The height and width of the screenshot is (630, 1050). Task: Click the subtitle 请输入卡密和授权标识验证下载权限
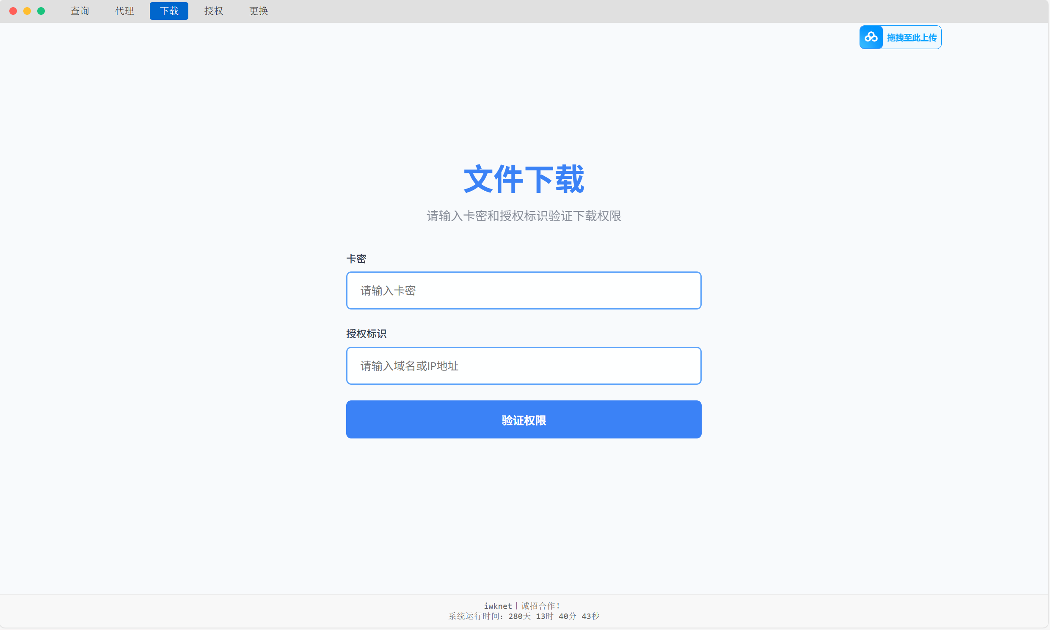point(524,216)
